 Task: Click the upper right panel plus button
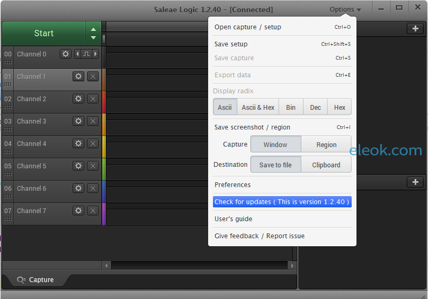[415, 28]
